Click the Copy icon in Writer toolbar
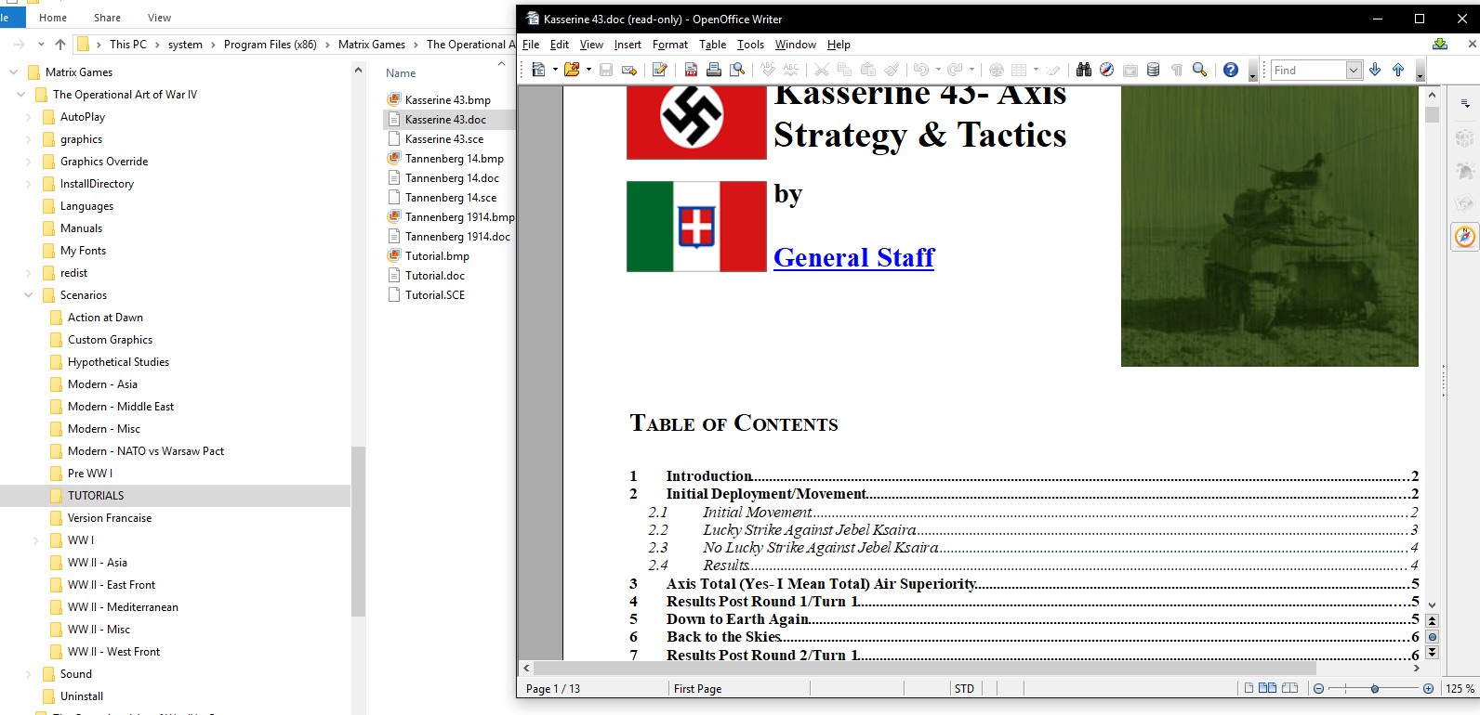The width and height of the screenshot is (1480, 715). click(x=845, y=70)
